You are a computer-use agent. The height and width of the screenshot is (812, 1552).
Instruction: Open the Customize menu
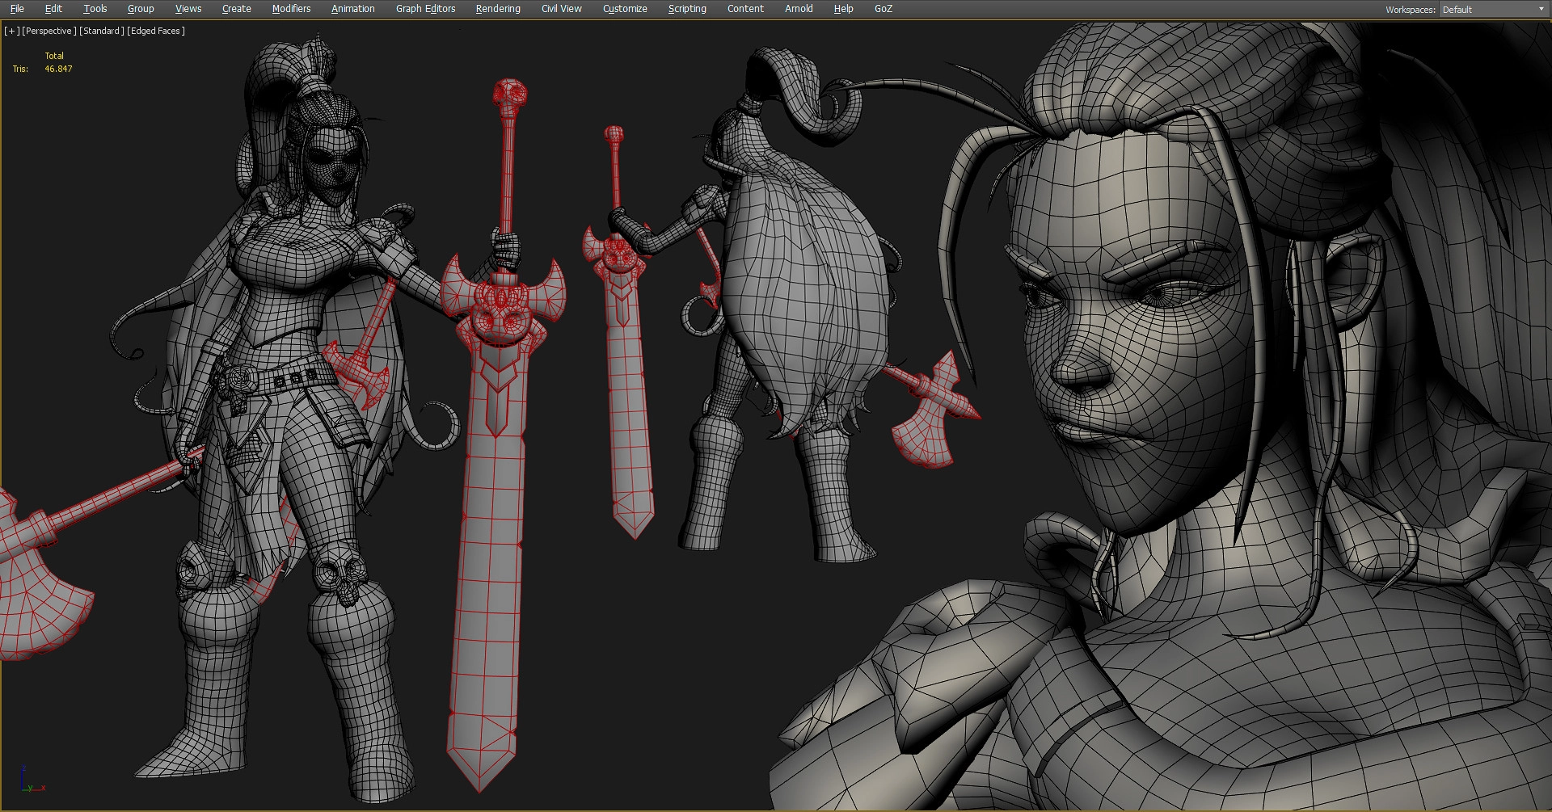coord(625,9)
